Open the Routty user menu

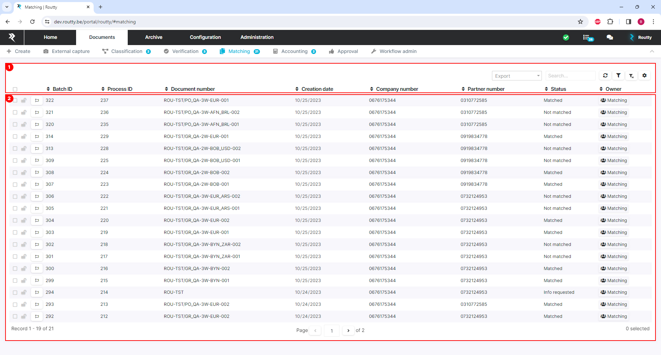tap(641, 37)
